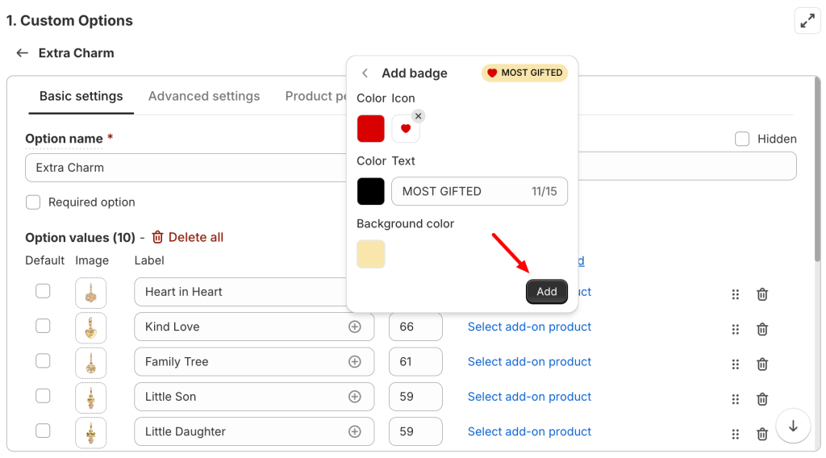Remove the heart icon from badge
This screenshot has height=458, width=826.
pos(418,116)
